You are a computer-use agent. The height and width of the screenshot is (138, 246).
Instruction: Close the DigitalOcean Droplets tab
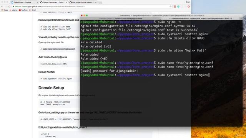(37, 2)
